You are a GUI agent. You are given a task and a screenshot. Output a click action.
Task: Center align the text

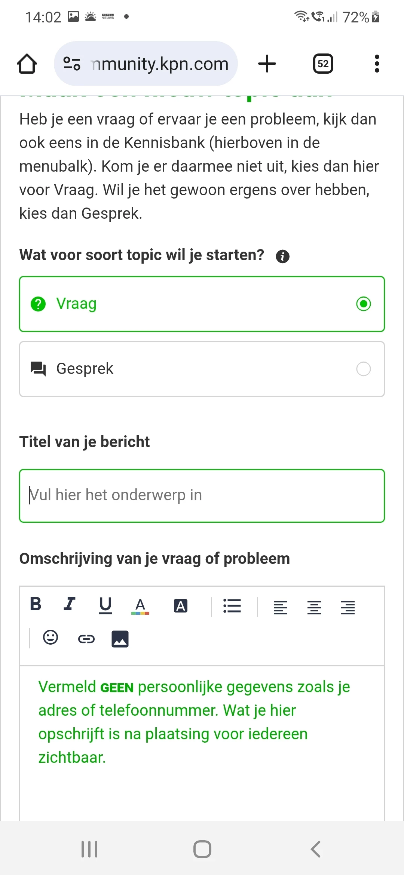[314, 607]
